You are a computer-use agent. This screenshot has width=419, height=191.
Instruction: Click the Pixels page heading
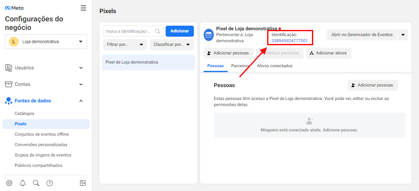coord(108,11)
